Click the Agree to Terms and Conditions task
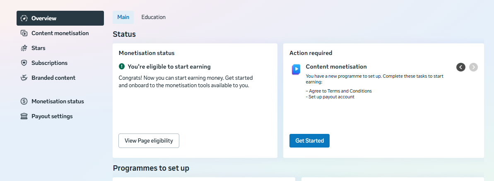This screenshot has width=494, height=181. pos(340,91)
